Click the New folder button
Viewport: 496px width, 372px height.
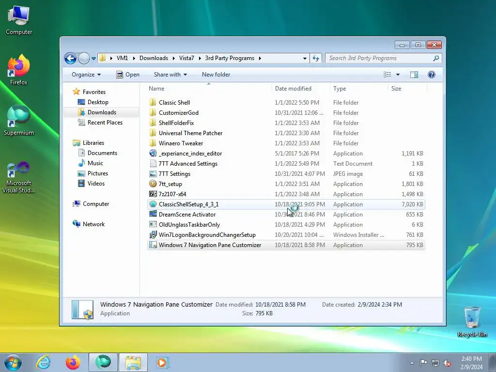(216, 75)
